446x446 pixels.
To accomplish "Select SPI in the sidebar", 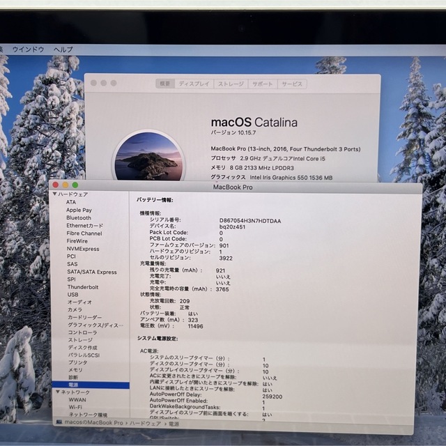I will [72, 279].
